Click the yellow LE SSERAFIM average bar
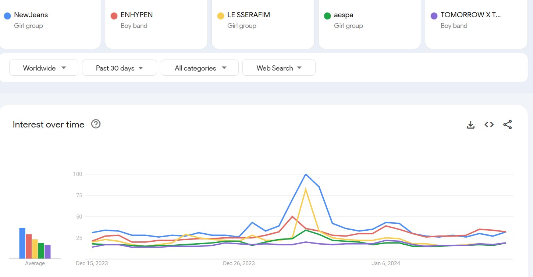Viewport: 533px width, 277px height. (x=35, y=249)
